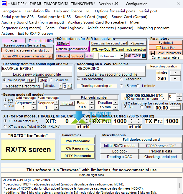Select the Sound file radio button
The width and height of the screenshot is (183, 194).
pyautogui.click(x=51, y=80)
